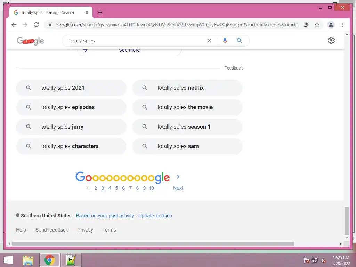The width and height of the screenshot is (356, 267).
Task: Click the next-page chevron beside Goooogle logo
Action: pyautogui.click(x=178, y=177)
